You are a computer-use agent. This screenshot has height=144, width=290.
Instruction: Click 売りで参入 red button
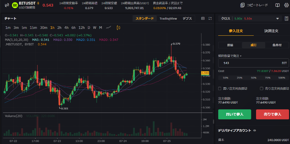coord(273,114)
